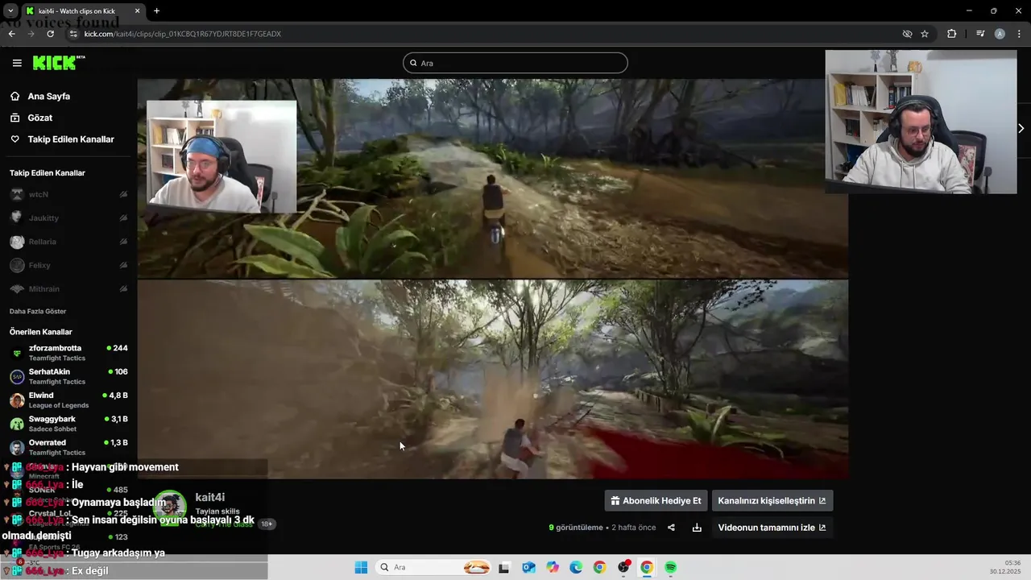Open Chrome media control icon

[980, 34]
